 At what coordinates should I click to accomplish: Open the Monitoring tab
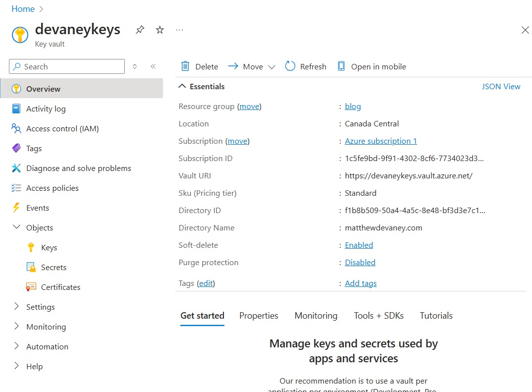click(x=316, y=316)
